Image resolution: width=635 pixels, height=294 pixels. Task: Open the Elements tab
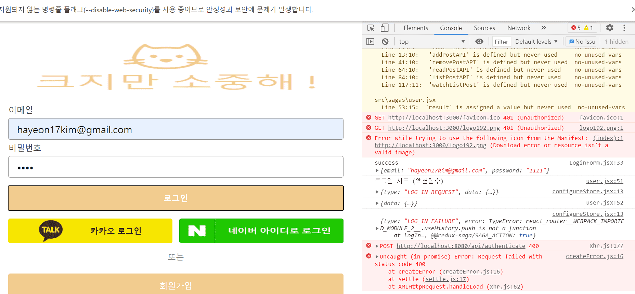416,28
